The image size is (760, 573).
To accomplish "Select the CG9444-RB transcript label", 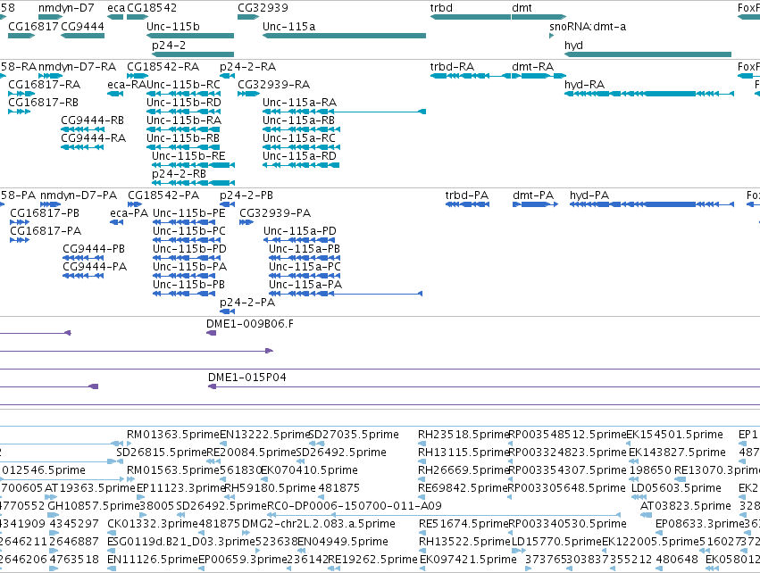I will coord(92,120).
